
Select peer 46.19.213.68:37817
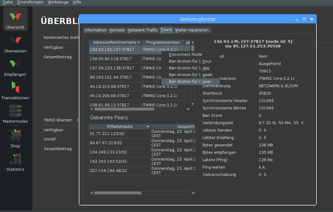tap(115, 87)
